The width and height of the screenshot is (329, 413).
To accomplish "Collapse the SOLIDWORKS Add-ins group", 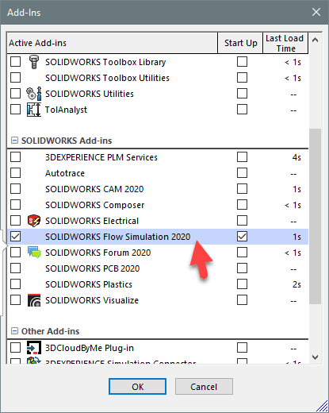I will pos(14,141).
